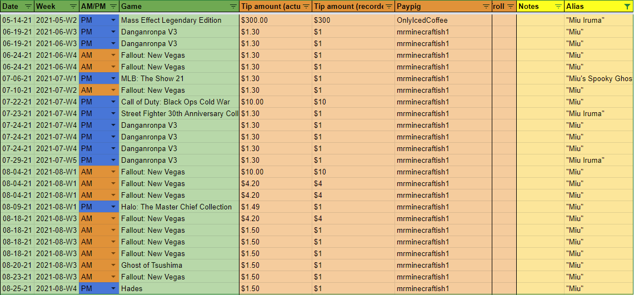Select the empty Notes cell in 05-14-21 row
Image resolution: width=634 pixels, height=295 pixels.
(541, 20)
